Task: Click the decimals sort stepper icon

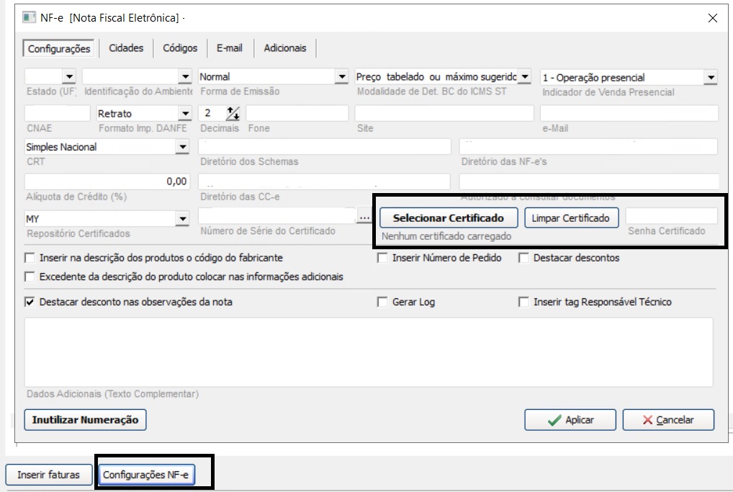Action: click(233, 113)
